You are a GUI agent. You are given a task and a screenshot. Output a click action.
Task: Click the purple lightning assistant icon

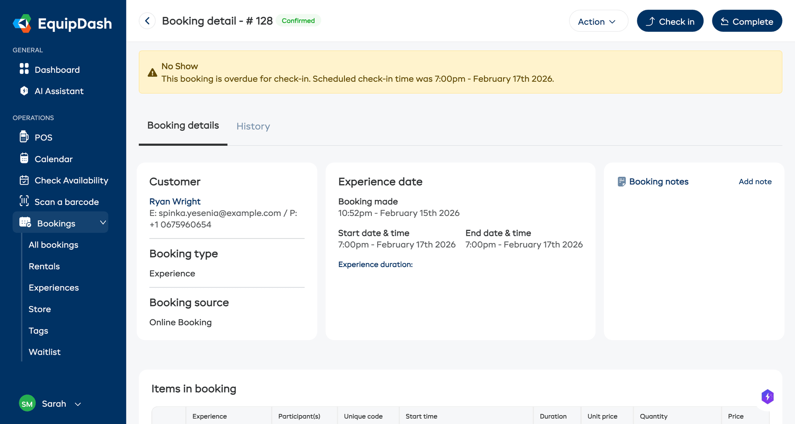pyautogui.click(x=768, y=397)
